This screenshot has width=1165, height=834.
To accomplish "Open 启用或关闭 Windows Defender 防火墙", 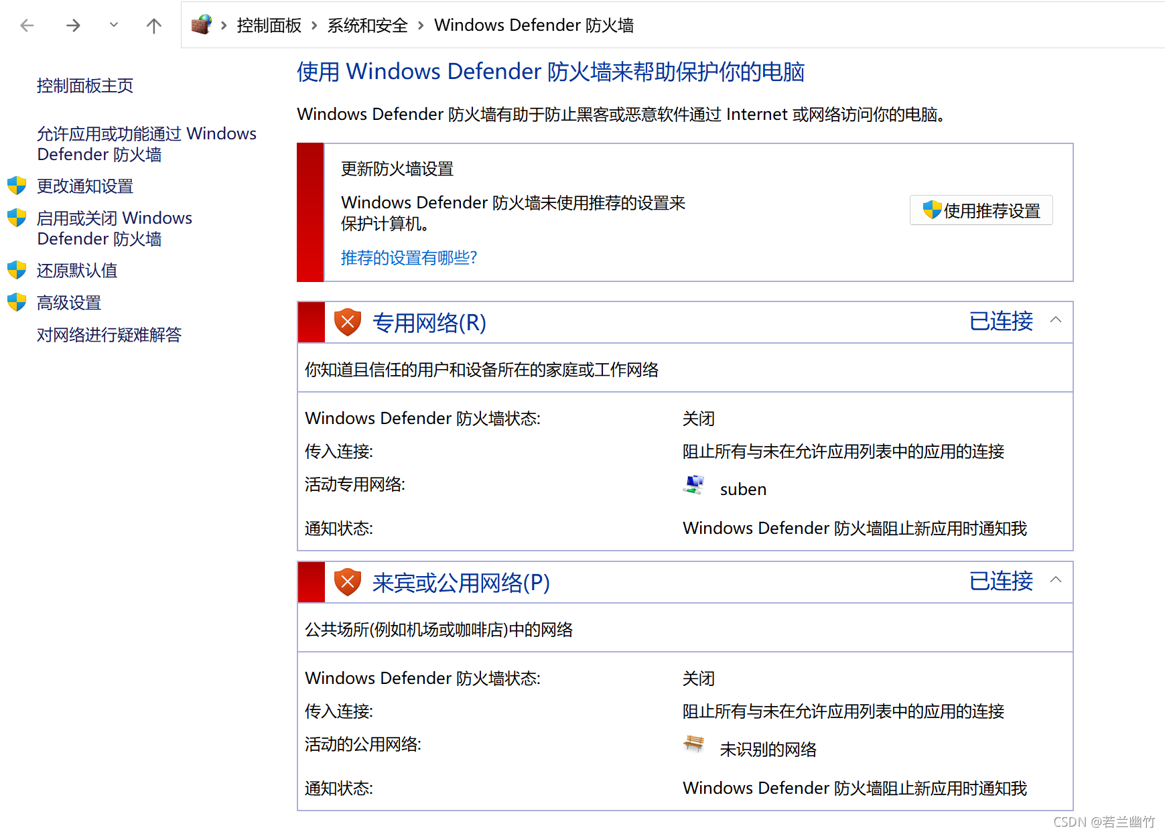I will [115, 228].
